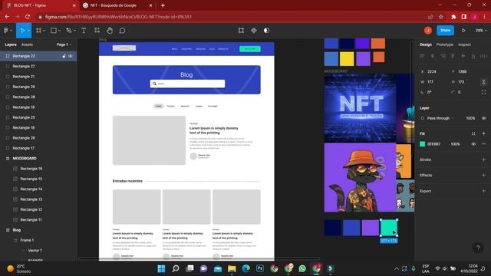Viewport: 491px width, 276px height.
Task: Click the Create component icon
Action: tap(254, 31)
